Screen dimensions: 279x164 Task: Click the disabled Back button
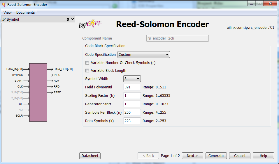coord(148,156)
